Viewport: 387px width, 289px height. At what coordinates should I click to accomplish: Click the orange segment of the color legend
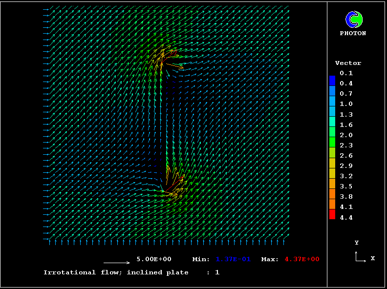click(332, 194)
